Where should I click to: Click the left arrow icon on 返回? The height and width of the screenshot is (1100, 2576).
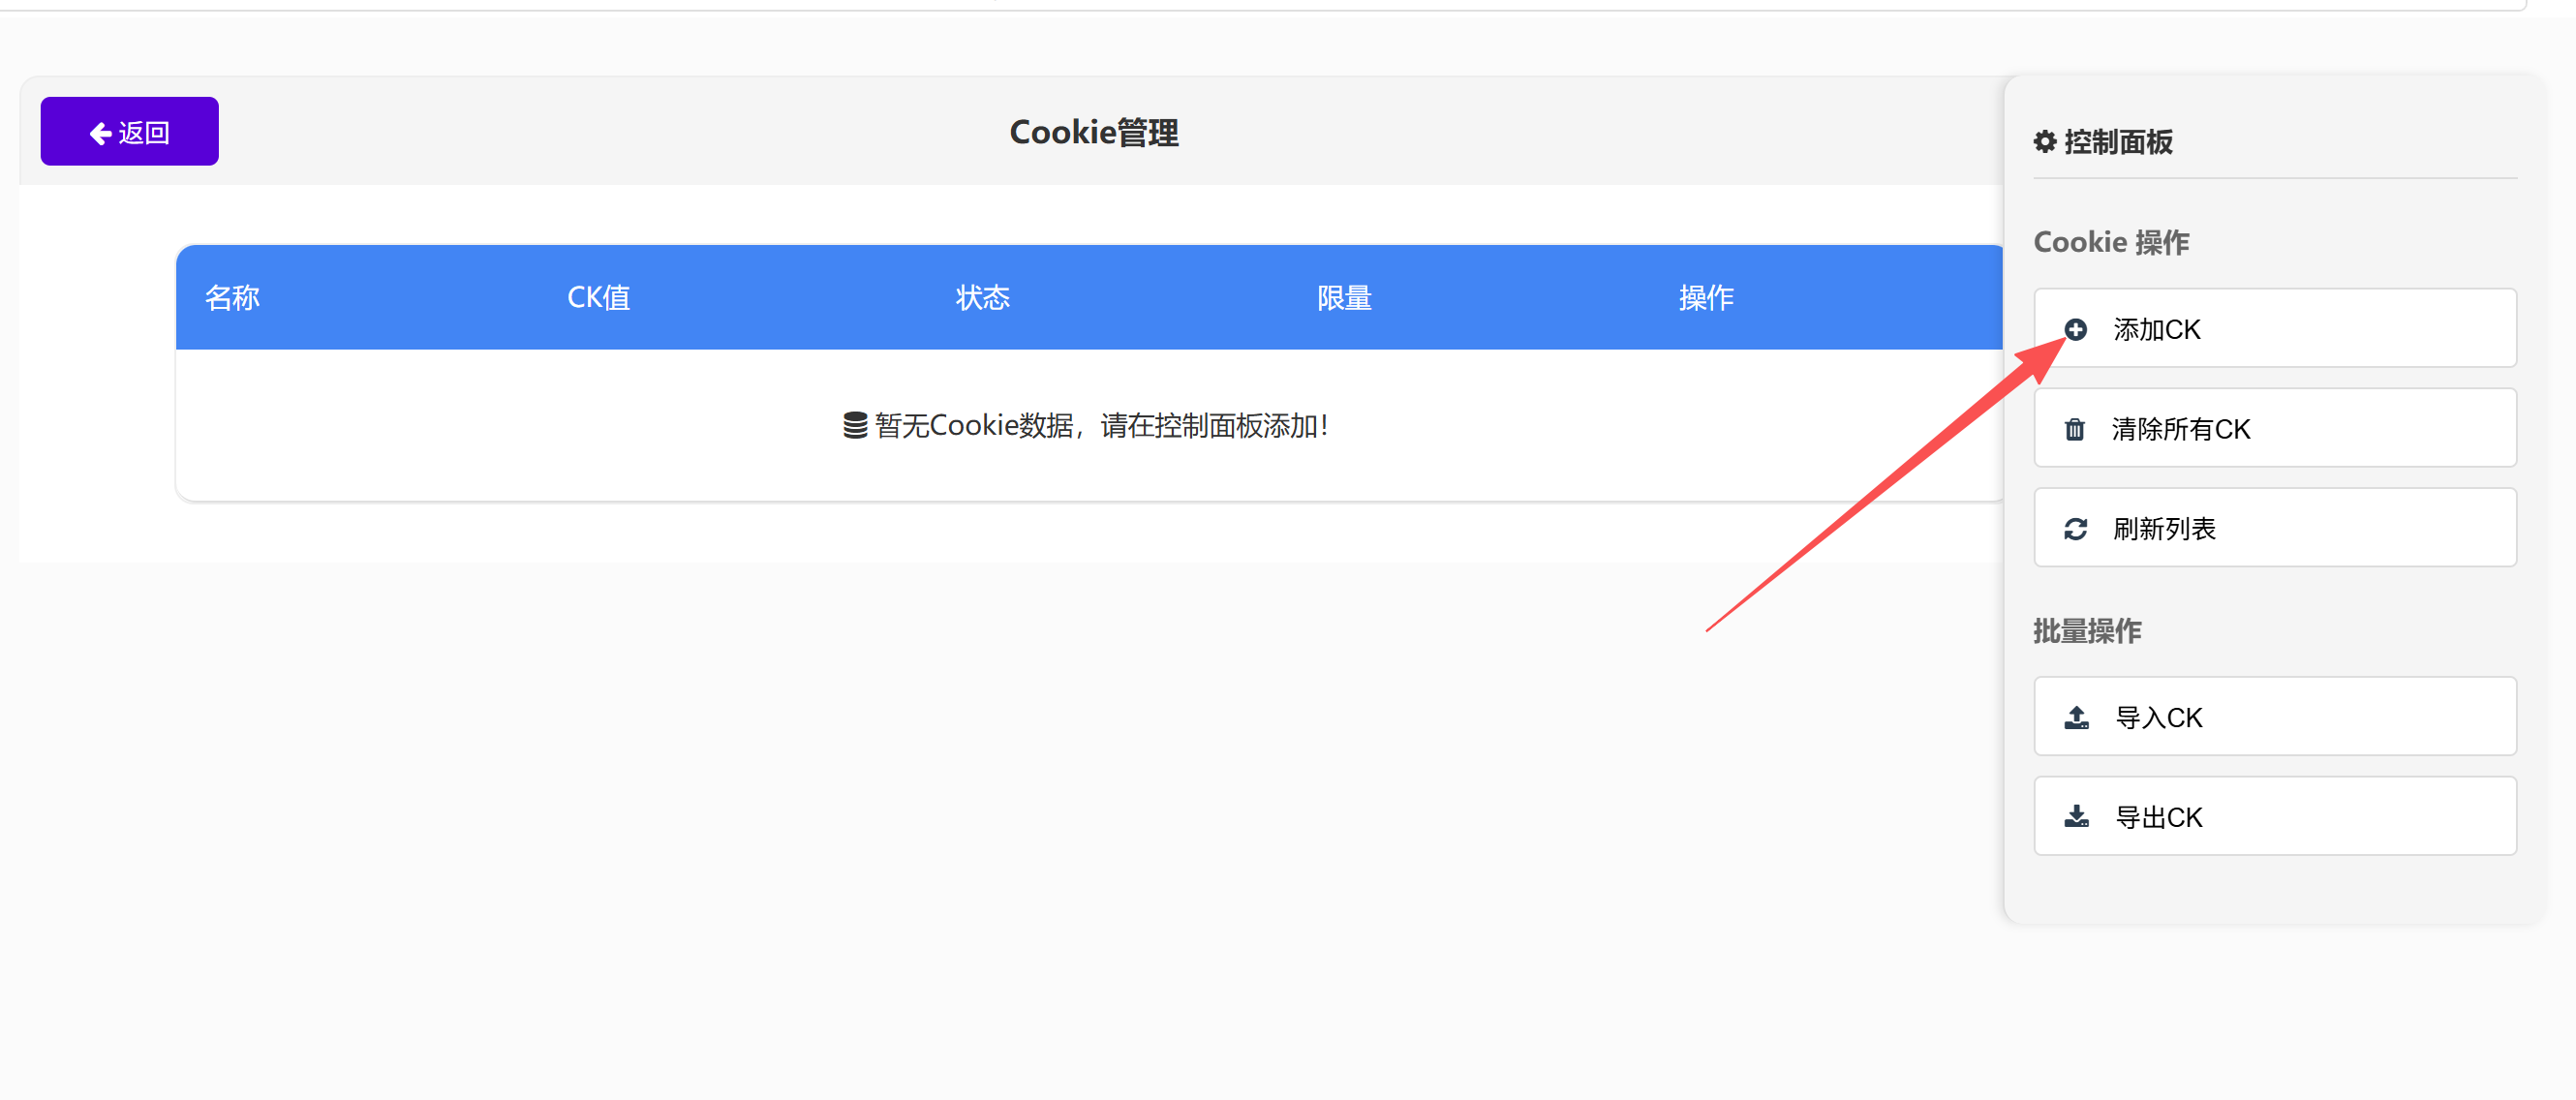click(100, 133)
